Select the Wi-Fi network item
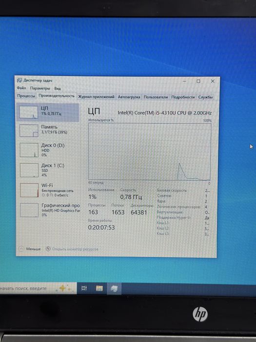 click(48, 190)
